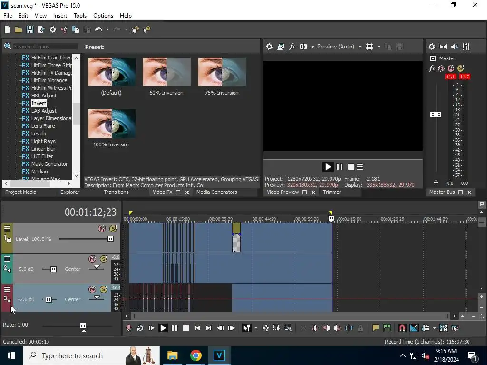
Task: Select the Normal Edit tool
Action: pos(247,328)
